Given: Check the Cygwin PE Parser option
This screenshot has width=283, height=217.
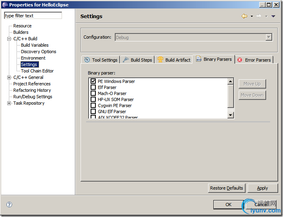Looking at the screenshot, I should pyautogui.click(x=93, y=105).
